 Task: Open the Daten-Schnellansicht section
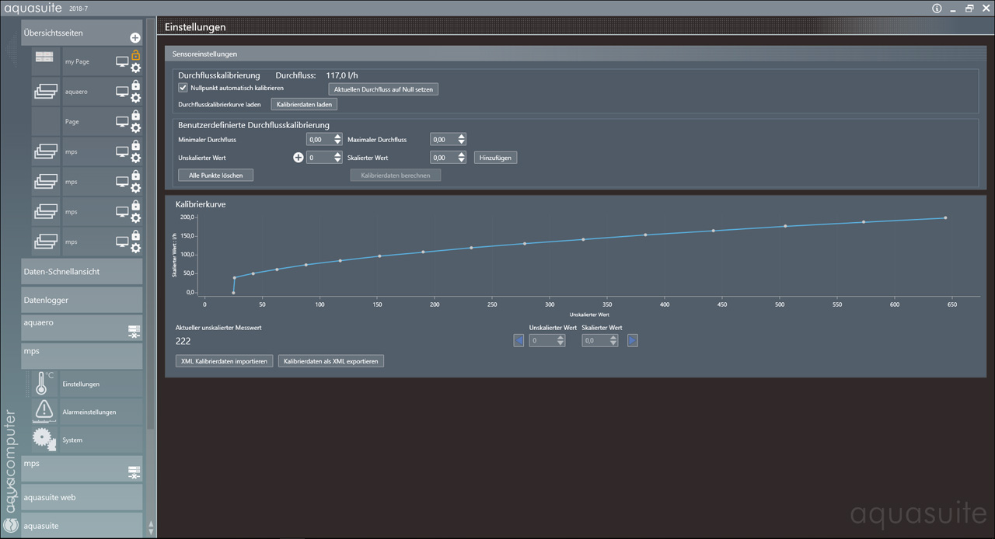click(82, 272)
